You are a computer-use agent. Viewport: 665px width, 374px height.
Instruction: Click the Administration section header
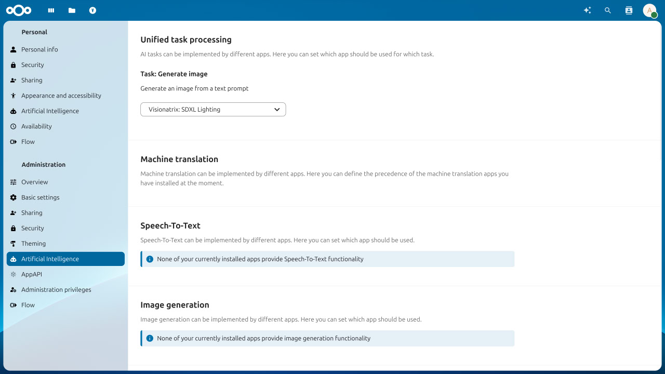(x=44, y=165)
